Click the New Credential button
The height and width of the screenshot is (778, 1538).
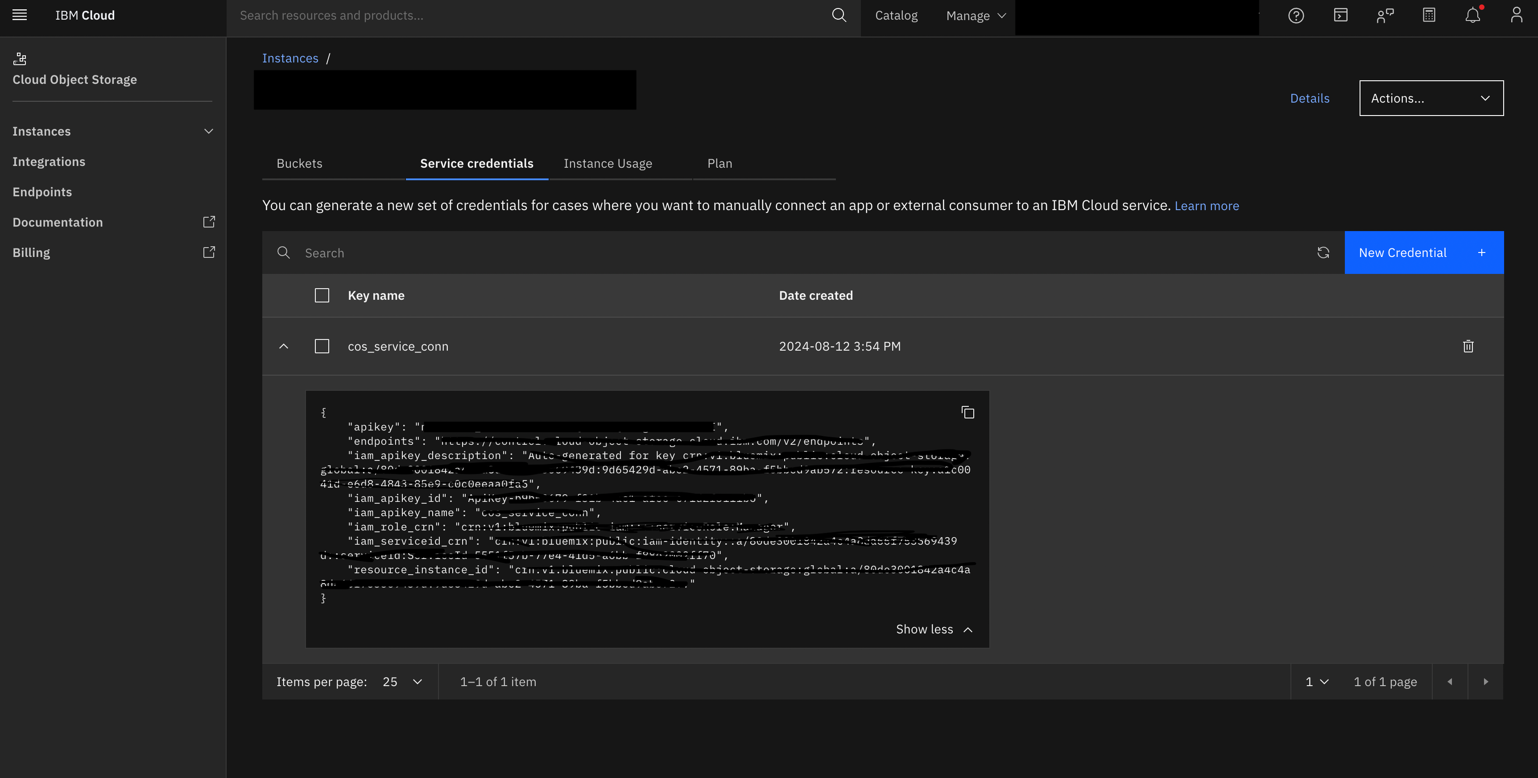[1424, 252]
